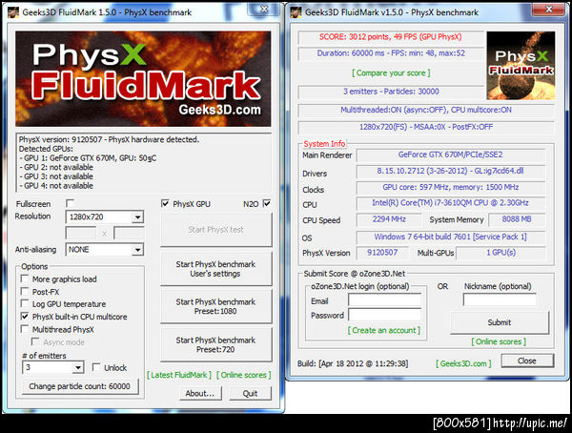This screenshot has height=433, width=572.
Task: Click the PhysX FluidMark thumbnail in results window
Action: click(x=521, y=66)
